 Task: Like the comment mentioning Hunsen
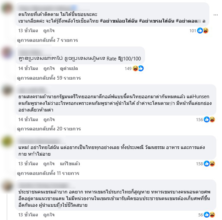(x=49, y=120)
